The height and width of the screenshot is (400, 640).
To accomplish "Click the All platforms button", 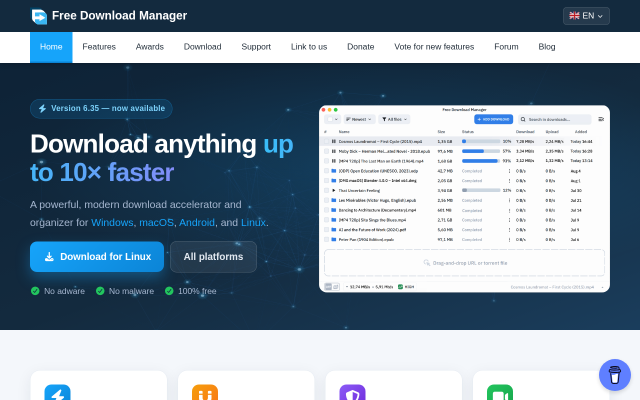I will [213, 257].
